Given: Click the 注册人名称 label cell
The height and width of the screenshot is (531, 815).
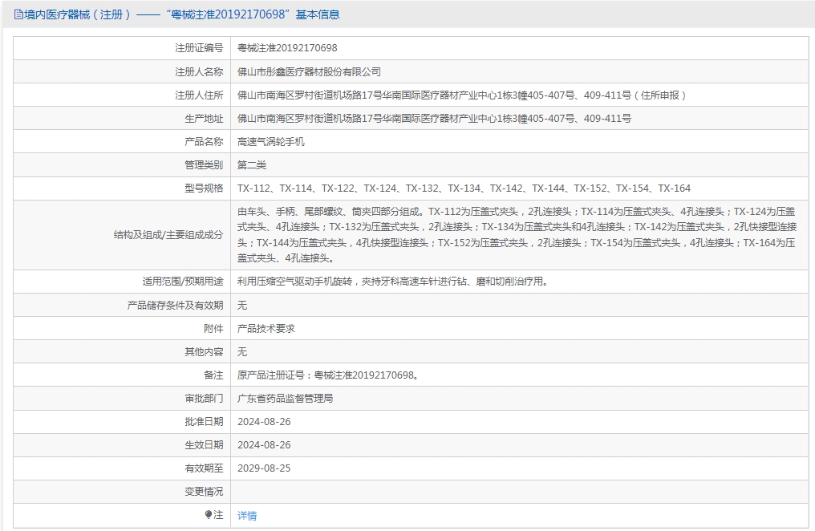Looking at the screenshot, I should point(122,71).
